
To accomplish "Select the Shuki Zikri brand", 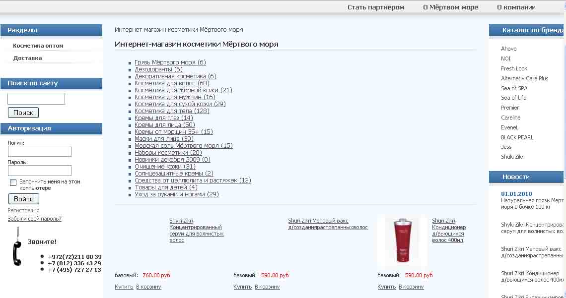I will point(512,157).
